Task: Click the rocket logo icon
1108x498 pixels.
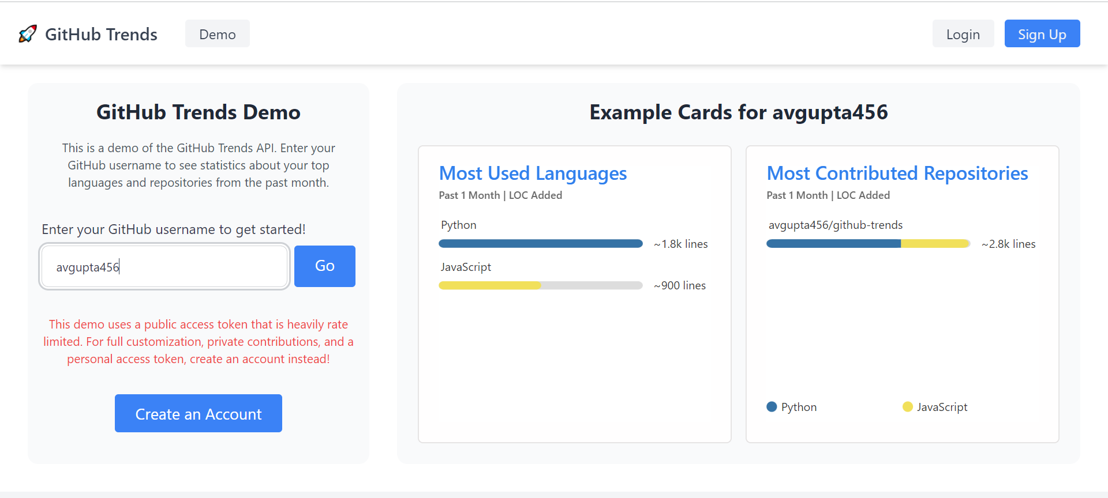Action: (27, 34)
